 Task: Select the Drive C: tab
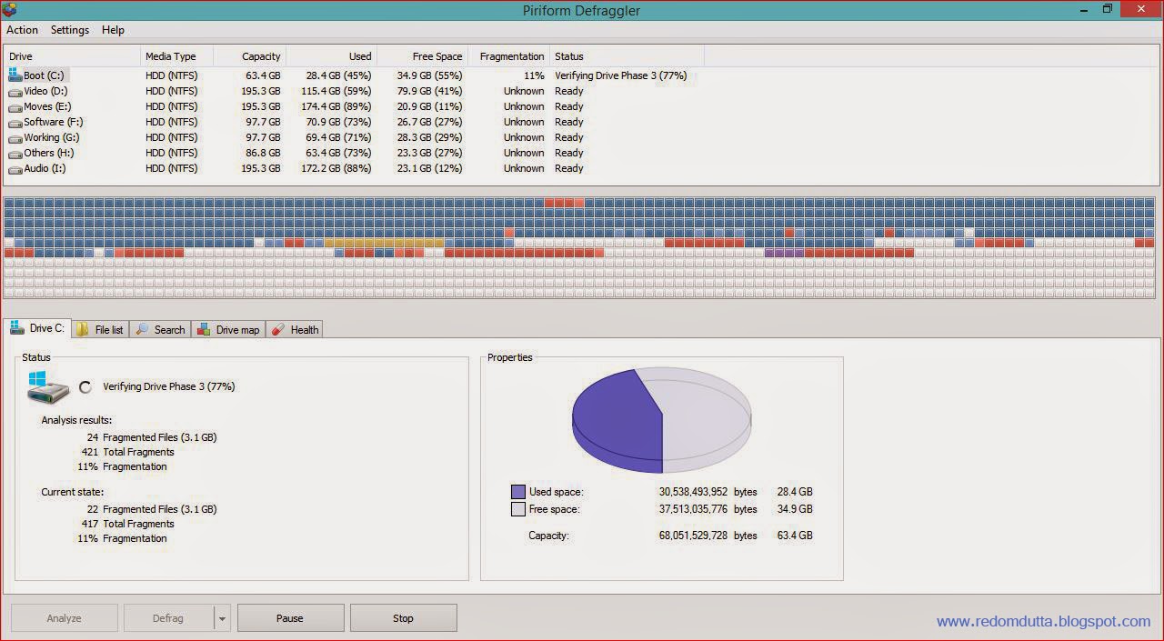tap(36, 328)
